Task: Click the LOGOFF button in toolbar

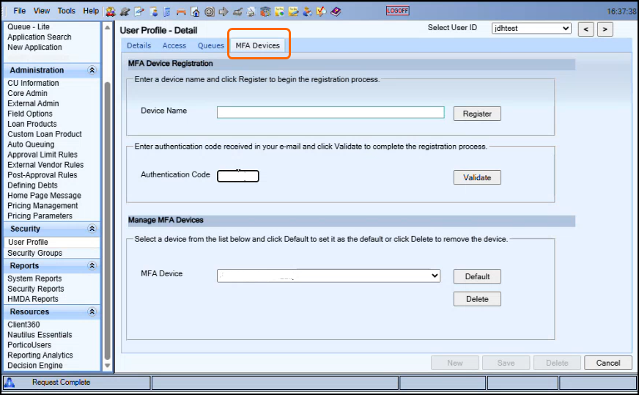Action: pos(398,11)
